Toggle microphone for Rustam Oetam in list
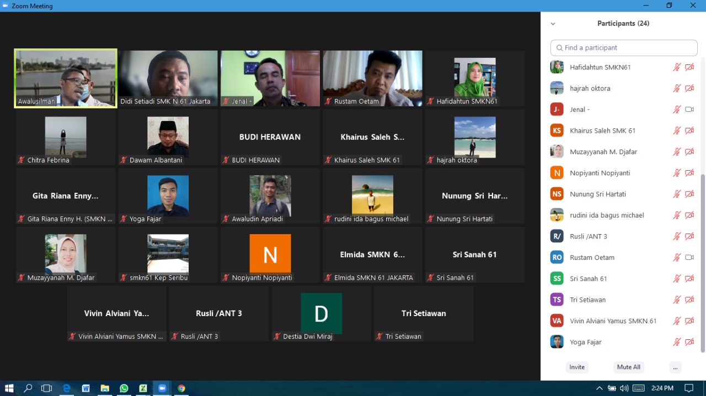Screen dimensions: 706x396 677,258
